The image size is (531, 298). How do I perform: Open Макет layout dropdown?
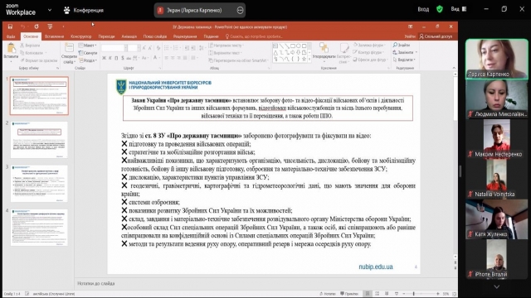click(88, 46)
